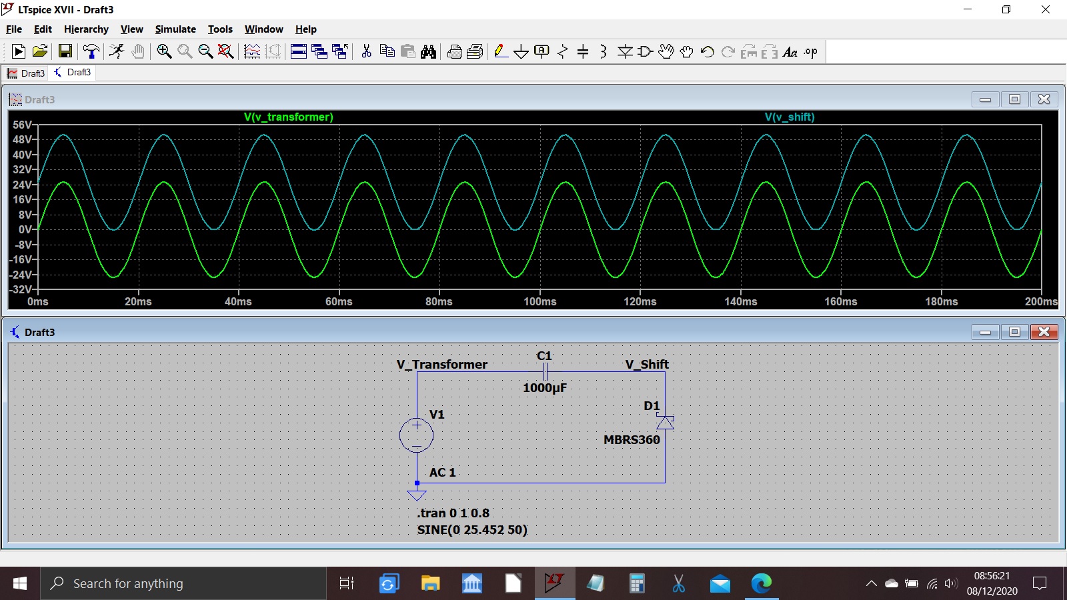
Task: Open the View menu
Action: coord(132,29)
